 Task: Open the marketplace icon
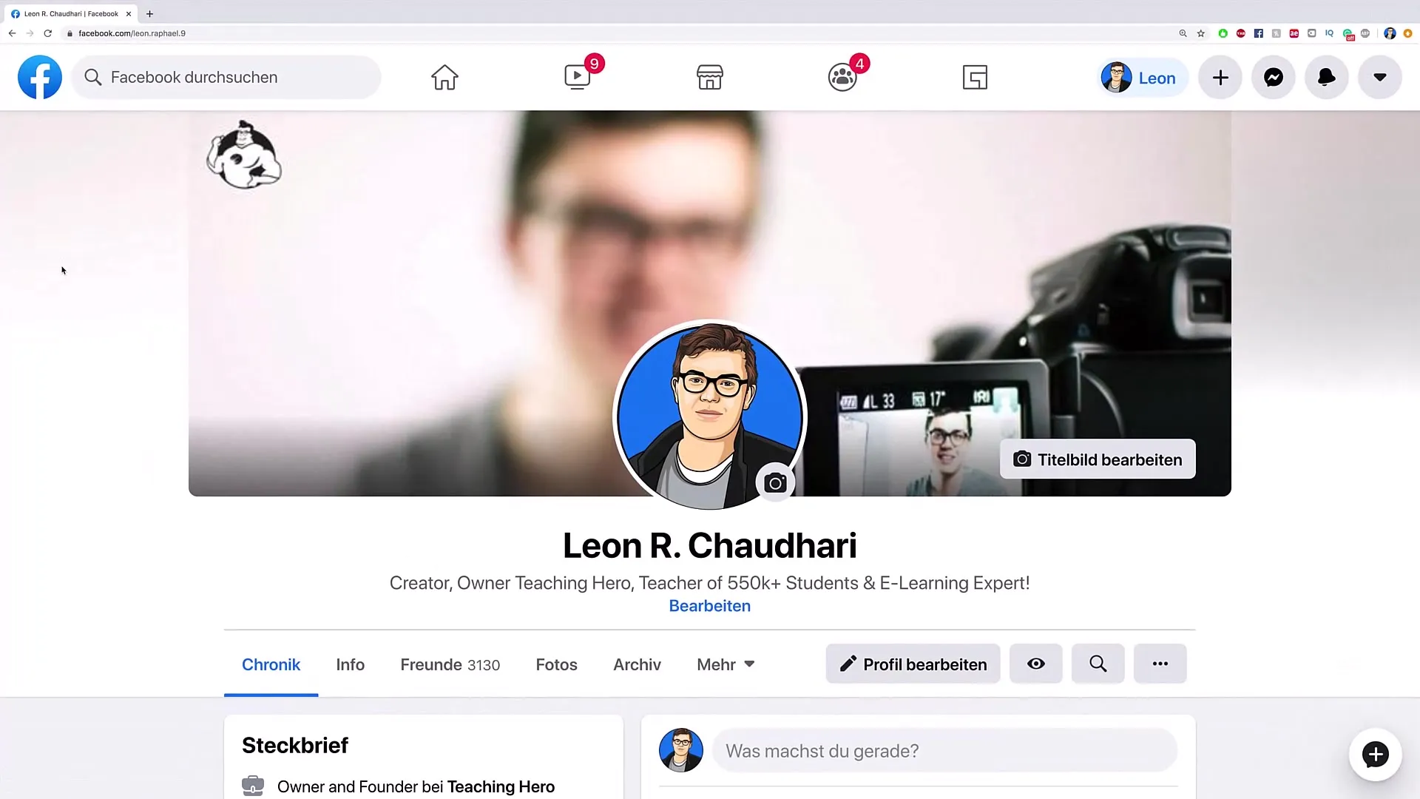coord(710,77)
